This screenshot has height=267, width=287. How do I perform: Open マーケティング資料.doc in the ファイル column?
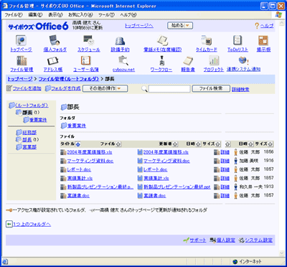pos(166,161)
